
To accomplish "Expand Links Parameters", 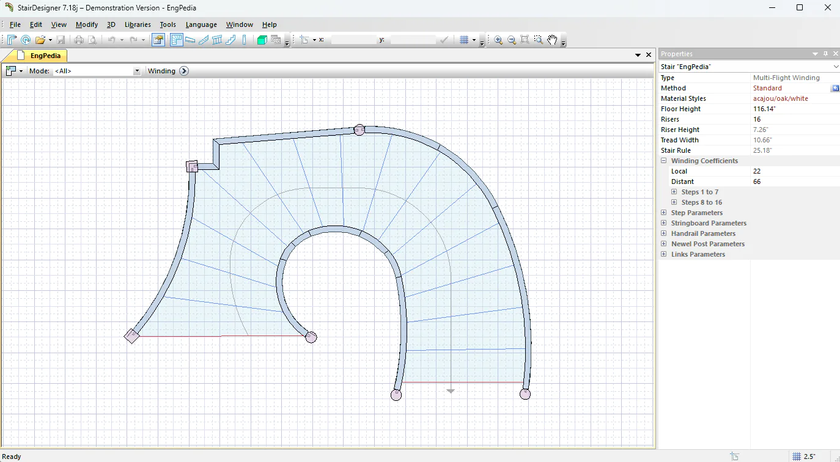I will 664,254.
